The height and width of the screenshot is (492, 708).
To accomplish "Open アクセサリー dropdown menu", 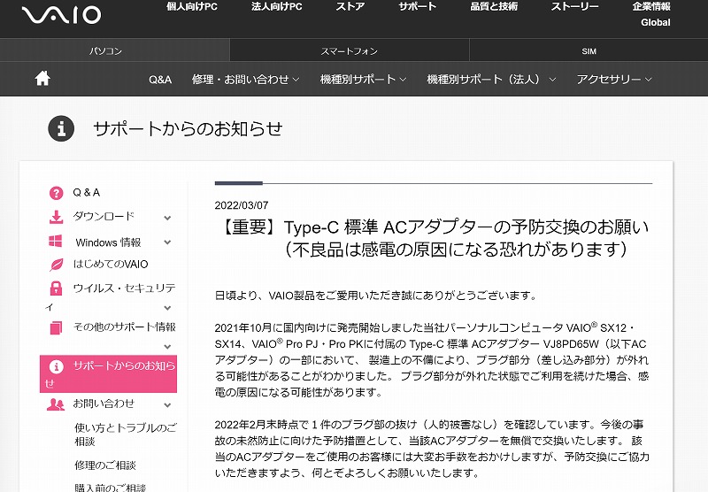I will pos(614,80).
